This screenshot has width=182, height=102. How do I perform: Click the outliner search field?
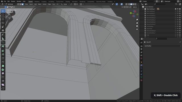coord(160,4)
